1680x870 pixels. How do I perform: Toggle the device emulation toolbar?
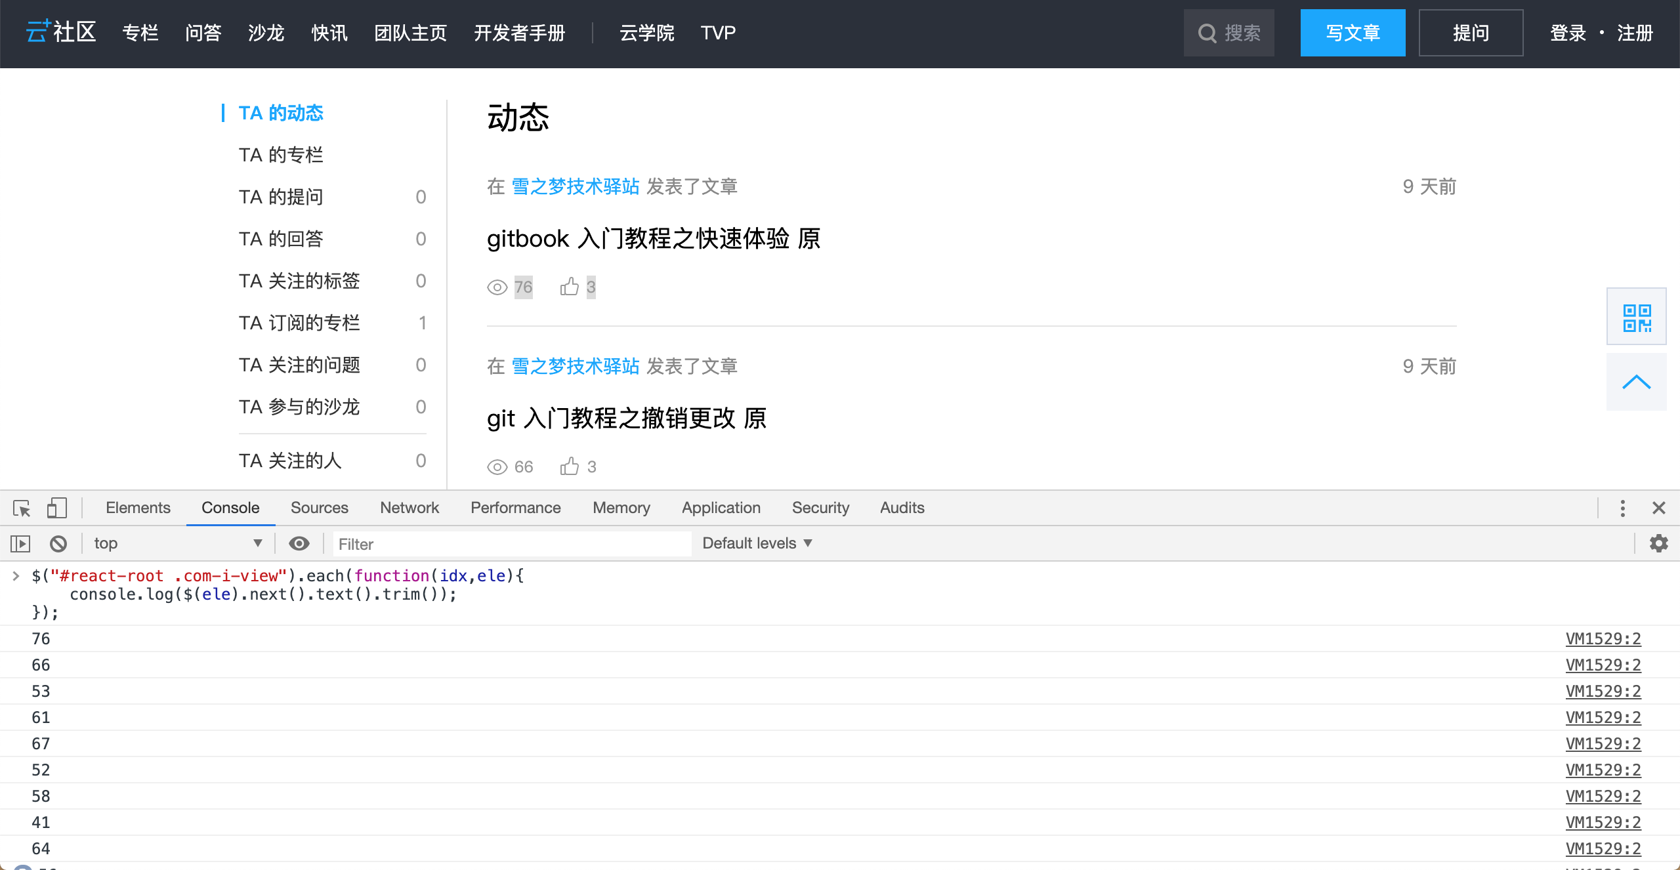pyautogui.click(x=58, y=507)
